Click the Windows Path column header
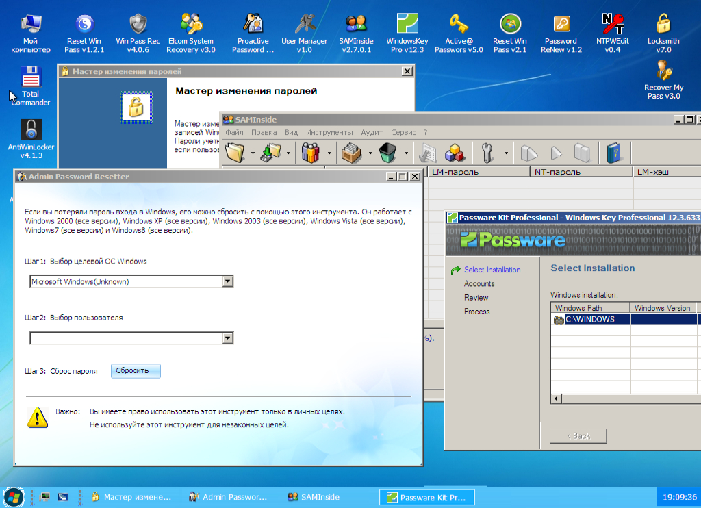This screenshot has width=701, height=508. pos(591,307)
